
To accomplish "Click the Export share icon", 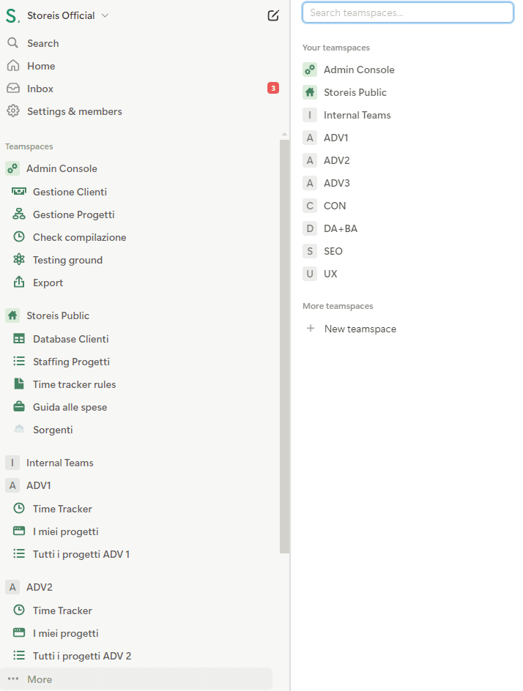I will pos(19,282).
